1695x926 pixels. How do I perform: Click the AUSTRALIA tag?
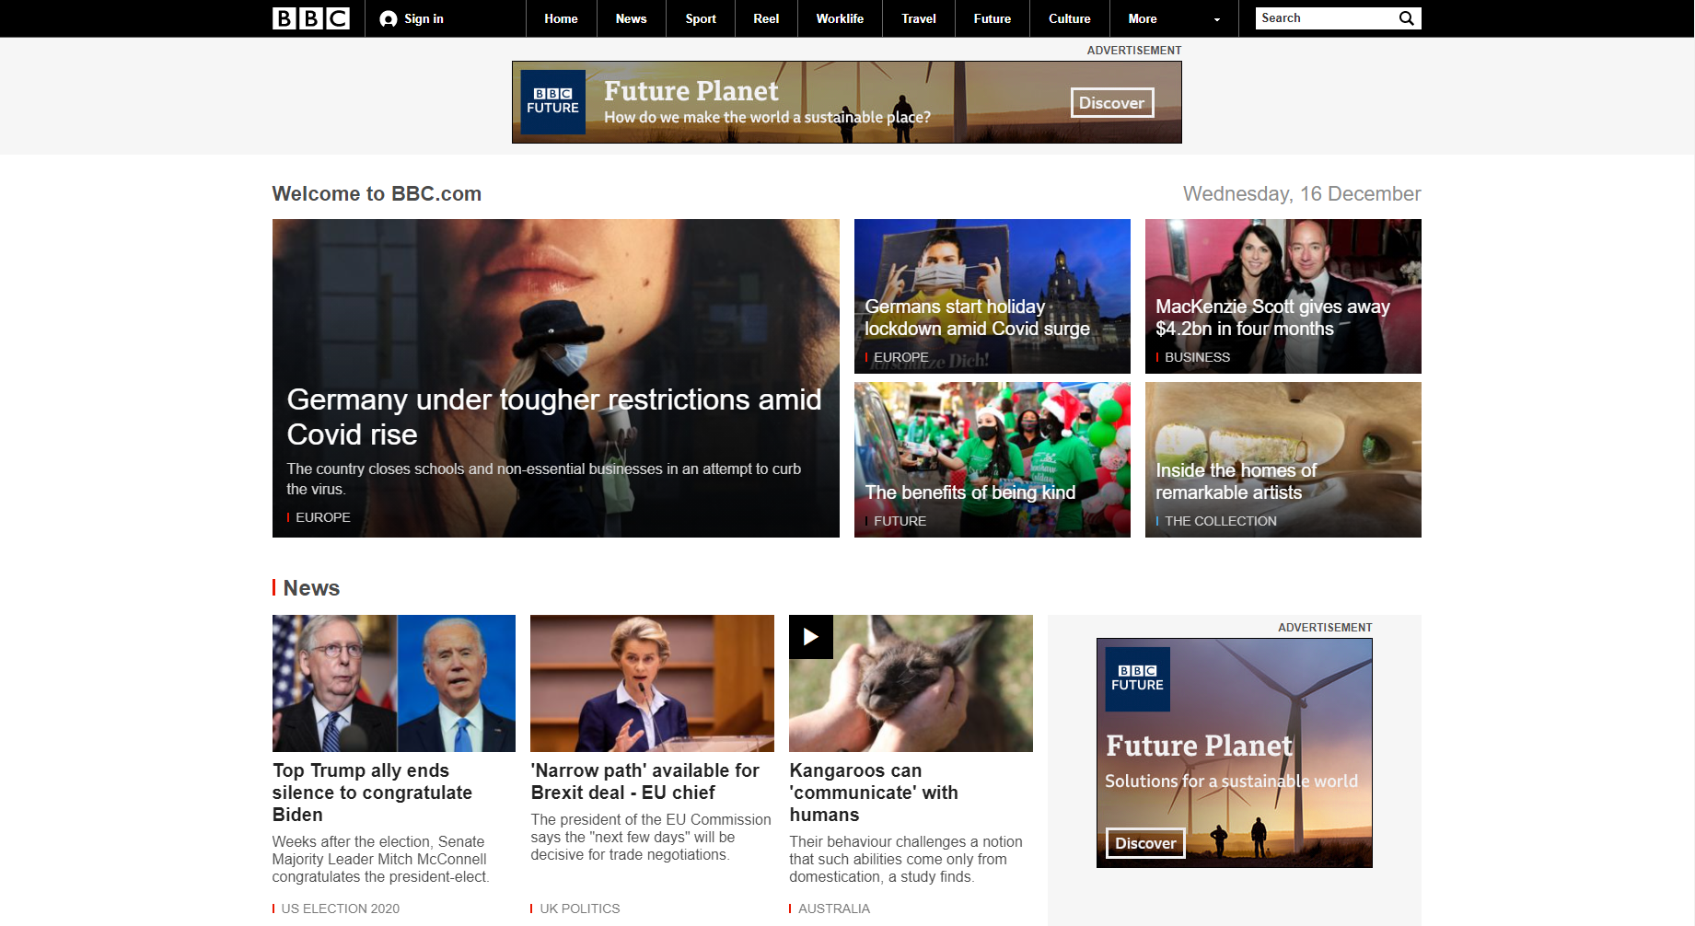click(833, 909)
